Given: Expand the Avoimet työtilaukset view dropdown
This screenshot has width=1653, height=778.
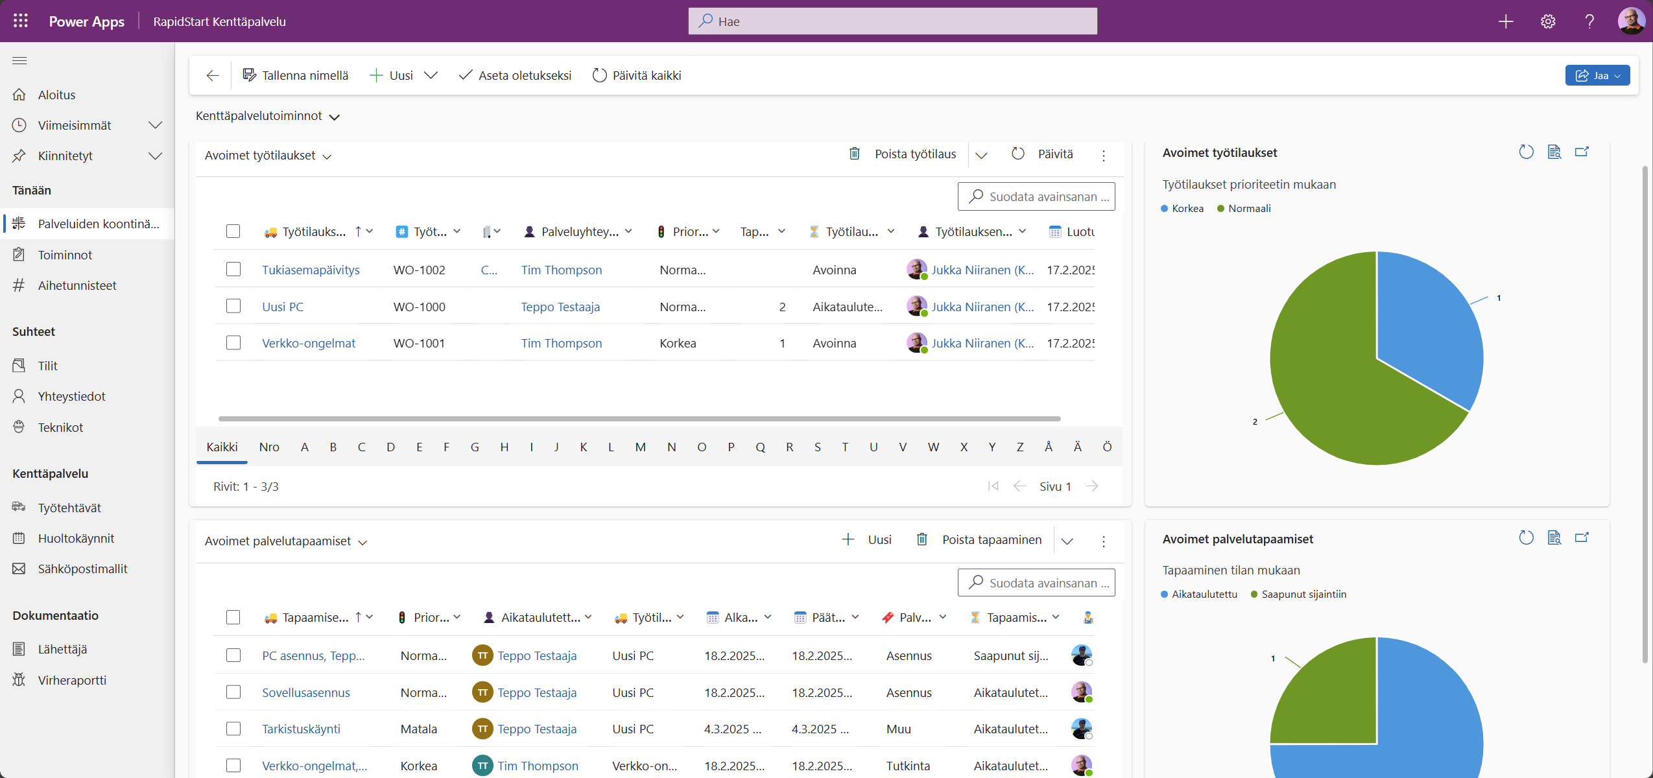Looking at the screenshot, I should click(x=327, y=156).
